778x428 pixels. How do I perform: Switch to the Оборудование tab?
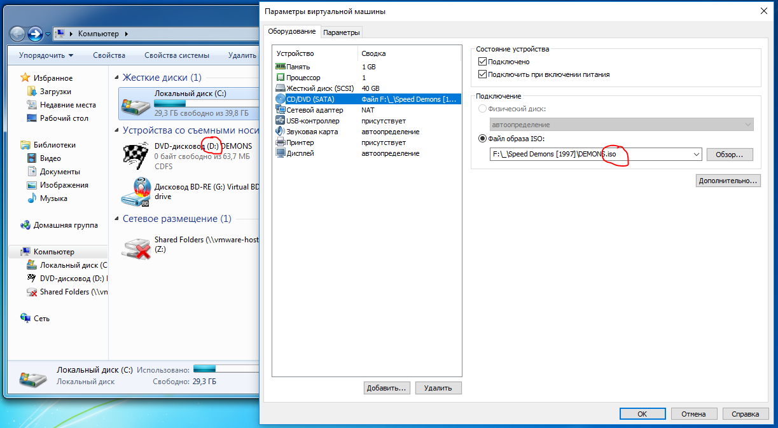[291, 31]
